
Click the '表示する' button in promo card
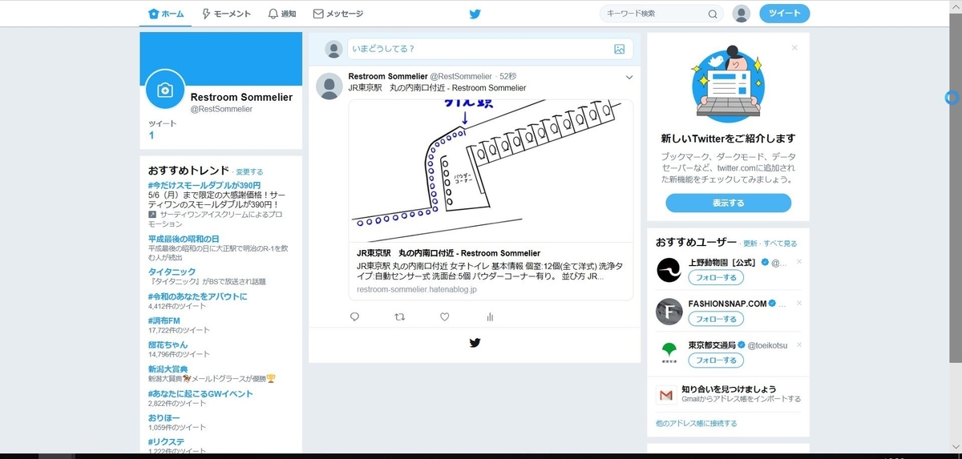728,203
